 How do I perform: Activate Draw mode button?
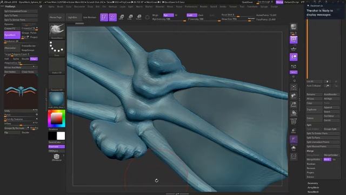(112, 17)
